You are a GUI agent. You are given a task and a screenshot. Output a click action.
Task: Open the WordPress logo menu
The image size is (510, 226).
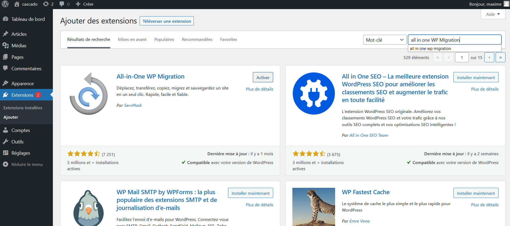[x=5, y=4]
